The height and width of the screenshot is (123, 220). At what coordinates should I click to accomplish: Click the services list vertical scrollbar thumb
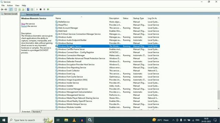[x=219, y=95]
